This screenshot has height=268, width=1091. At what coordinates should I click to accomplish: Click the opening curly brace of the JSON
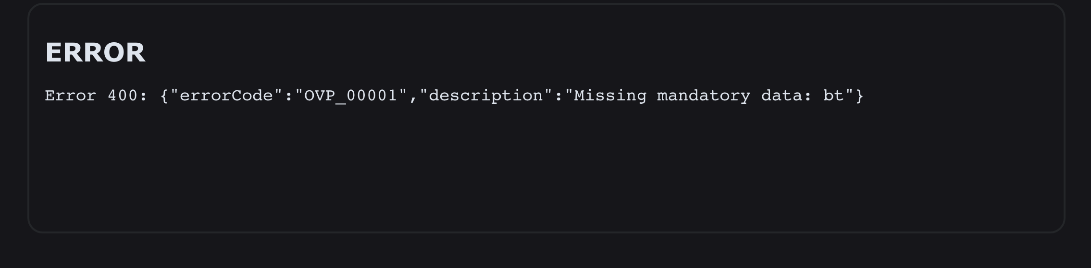tap(164, 96)
